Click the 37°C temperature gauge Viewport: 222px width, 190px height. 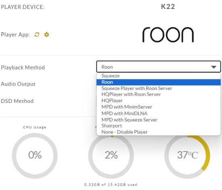pos(187,156)
